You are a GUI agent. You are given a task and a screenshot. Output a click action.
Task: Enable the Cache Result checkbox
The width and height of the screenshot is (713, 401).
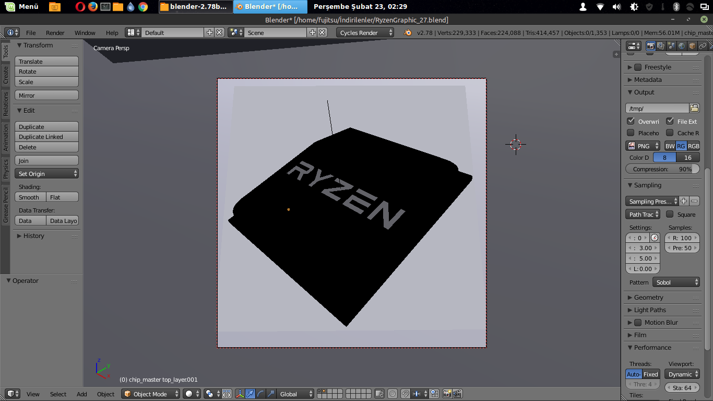pyautogui.click(x=670, y=133)
